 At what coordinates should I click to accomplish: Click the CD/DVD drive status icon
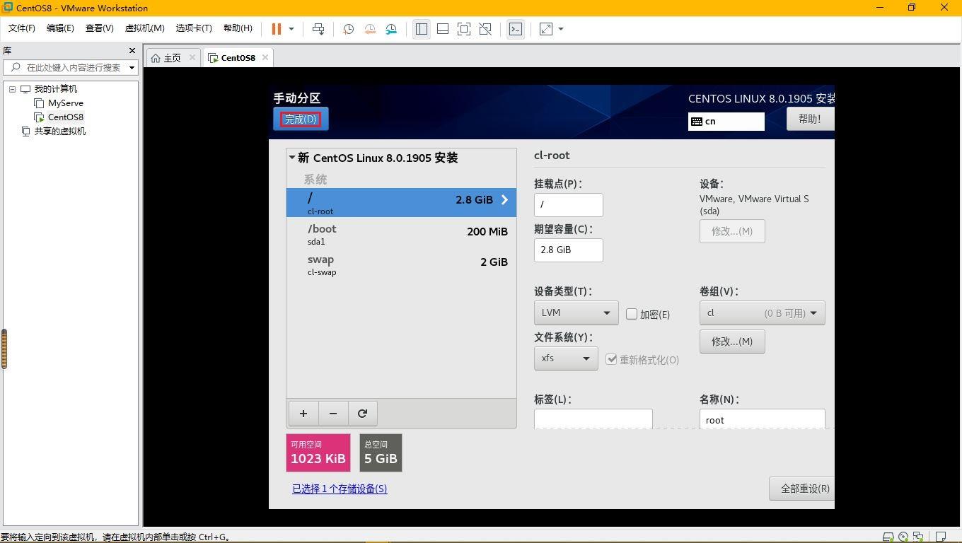(x=903, y=537)
